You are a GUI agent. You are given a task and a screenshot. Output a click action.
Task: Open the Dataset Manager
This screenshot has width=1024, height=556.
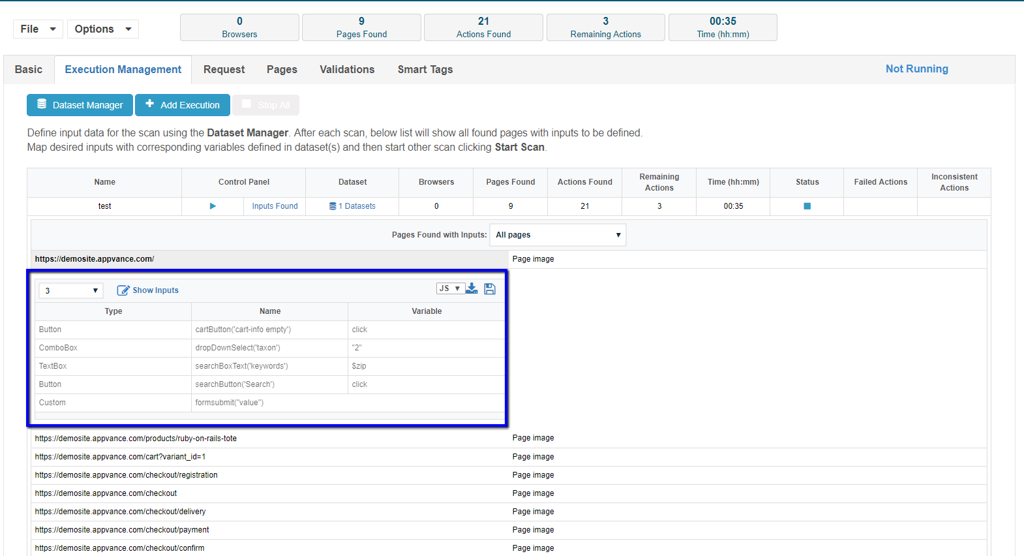coord(80,105)
